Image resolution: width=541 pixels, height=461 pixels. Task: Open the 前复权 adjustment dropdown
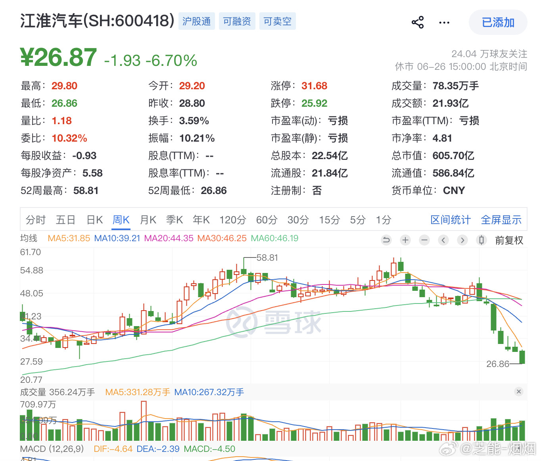pyautogui.click(x=509, y=240)
